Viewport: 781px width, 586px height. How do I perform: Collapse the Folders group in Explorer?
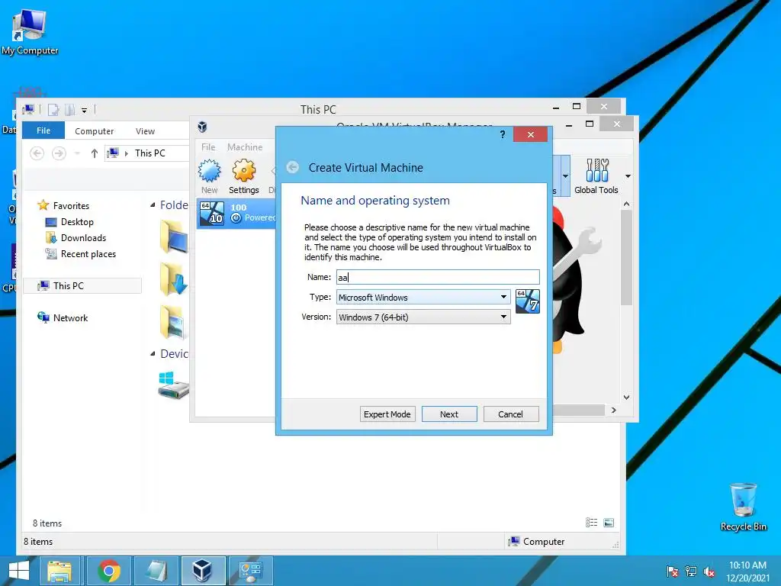click(153, 204)
